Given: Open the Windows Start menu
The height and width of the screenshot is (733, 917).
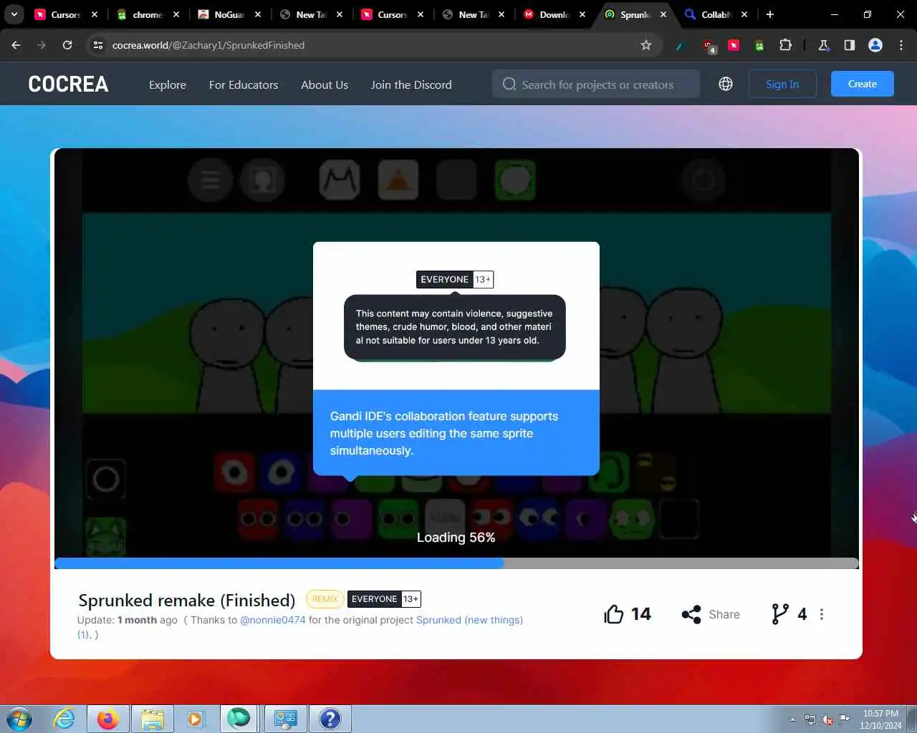Looking at the screenshot, I should pyautogui.click(x=19, y=719).
